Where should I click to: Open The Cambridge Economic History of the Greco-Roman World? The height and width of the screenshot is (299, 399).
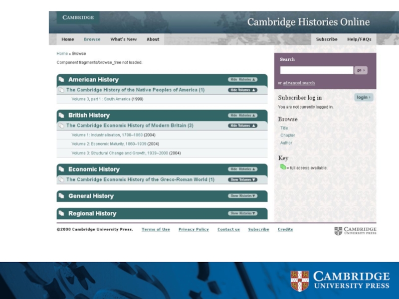click(x=141, y=180)
